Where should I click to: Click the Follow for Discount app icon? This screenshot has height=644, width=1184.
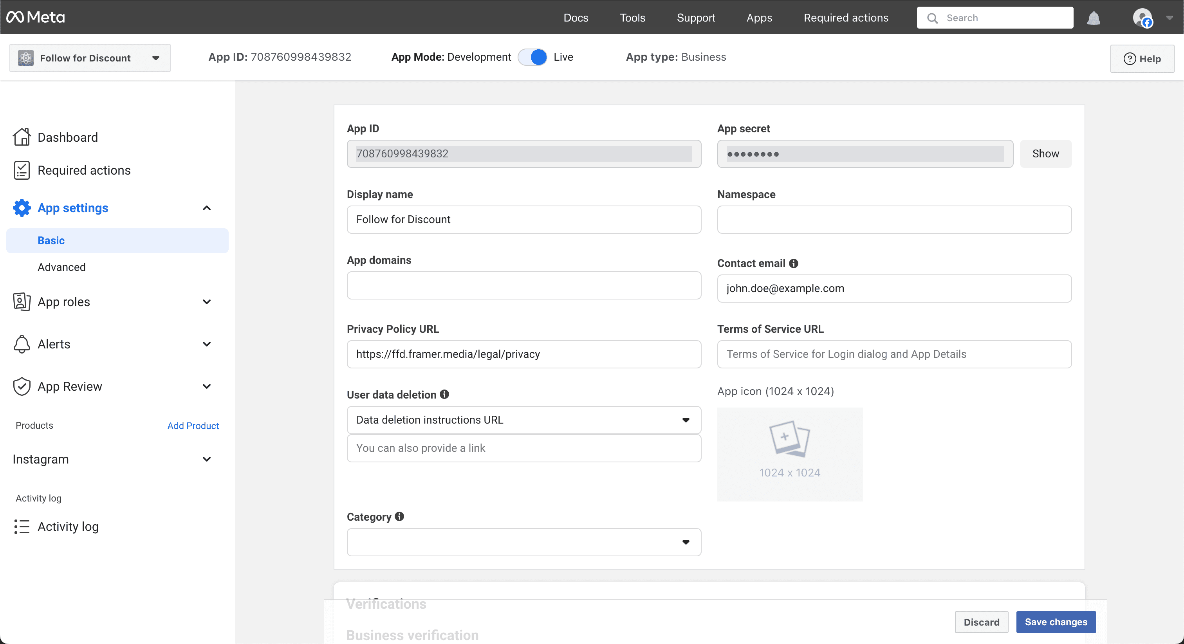click(26, 58)
